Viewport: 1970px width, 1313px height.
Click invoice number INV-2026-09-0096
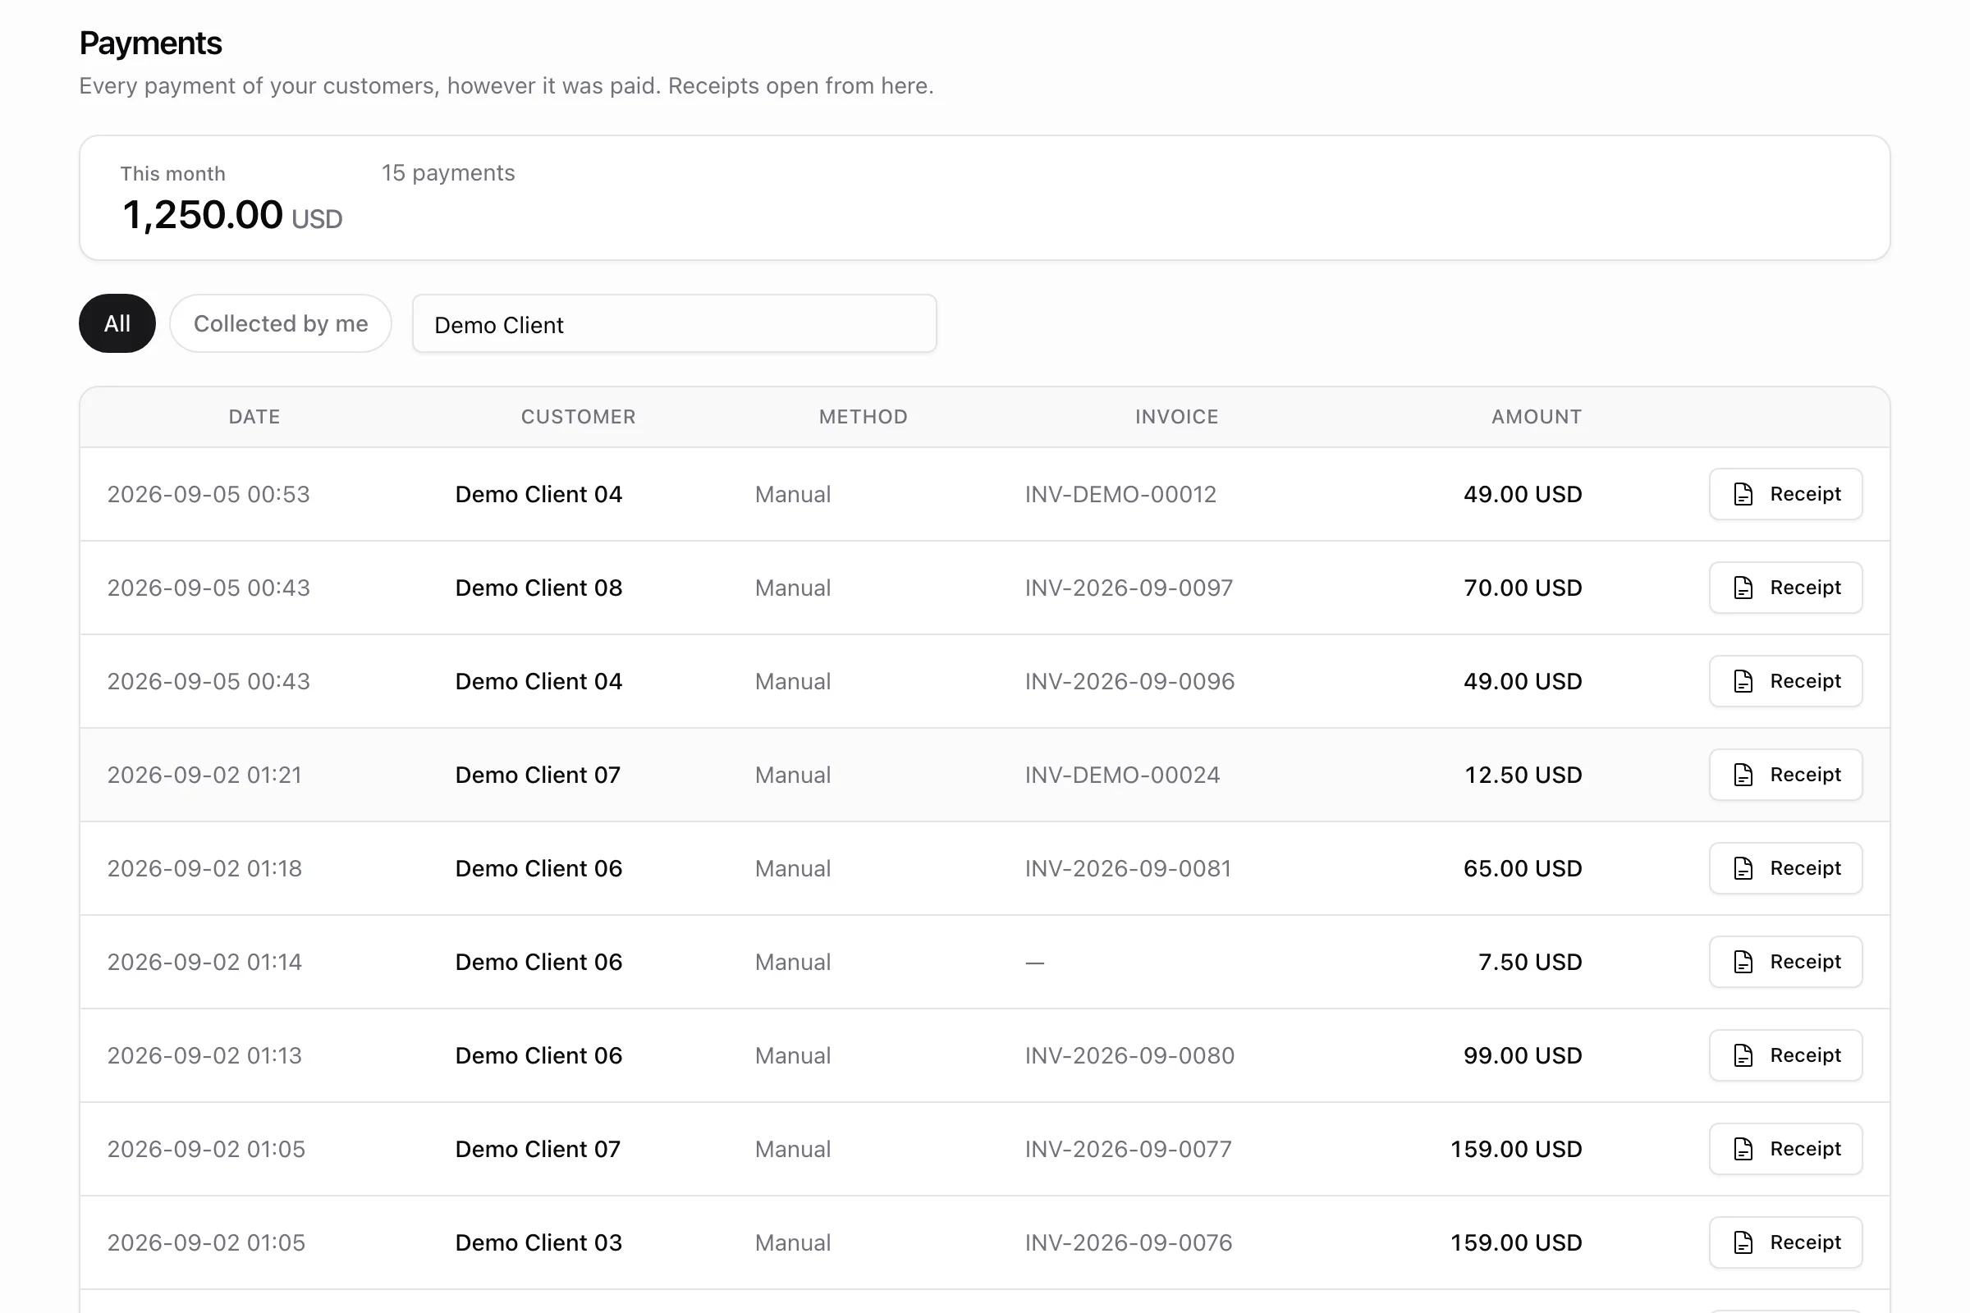(1130, 682)
